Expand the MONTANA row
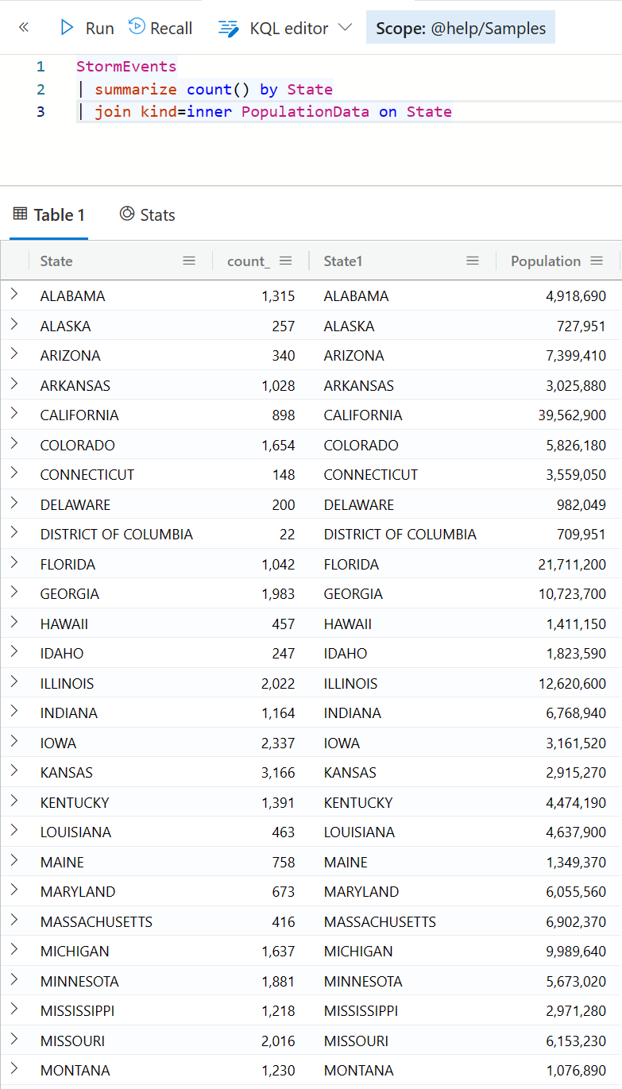The width and height of the screenshot is (622, 1089). (x=14, y=1069)
